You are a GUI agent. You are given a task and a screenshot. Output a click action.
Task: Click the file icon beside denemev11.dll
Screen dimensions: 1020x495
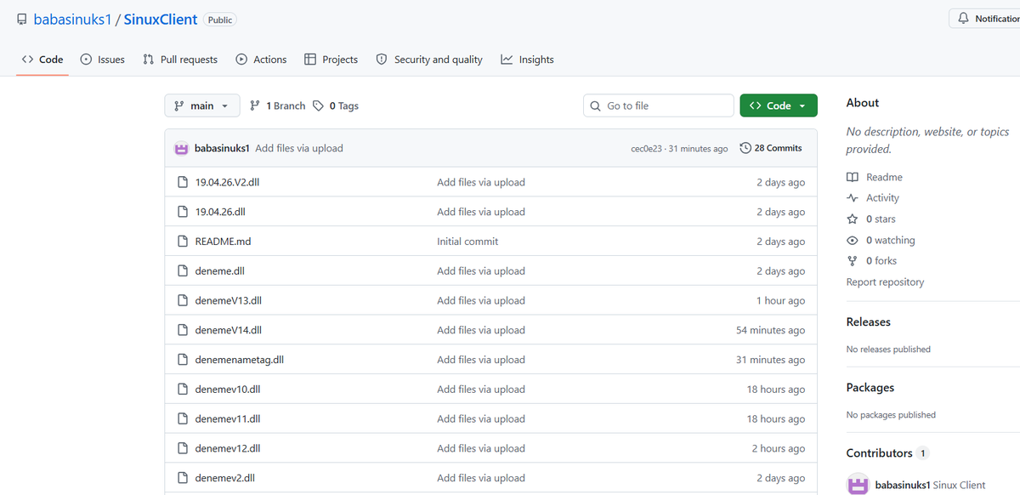tap(182, 419)
